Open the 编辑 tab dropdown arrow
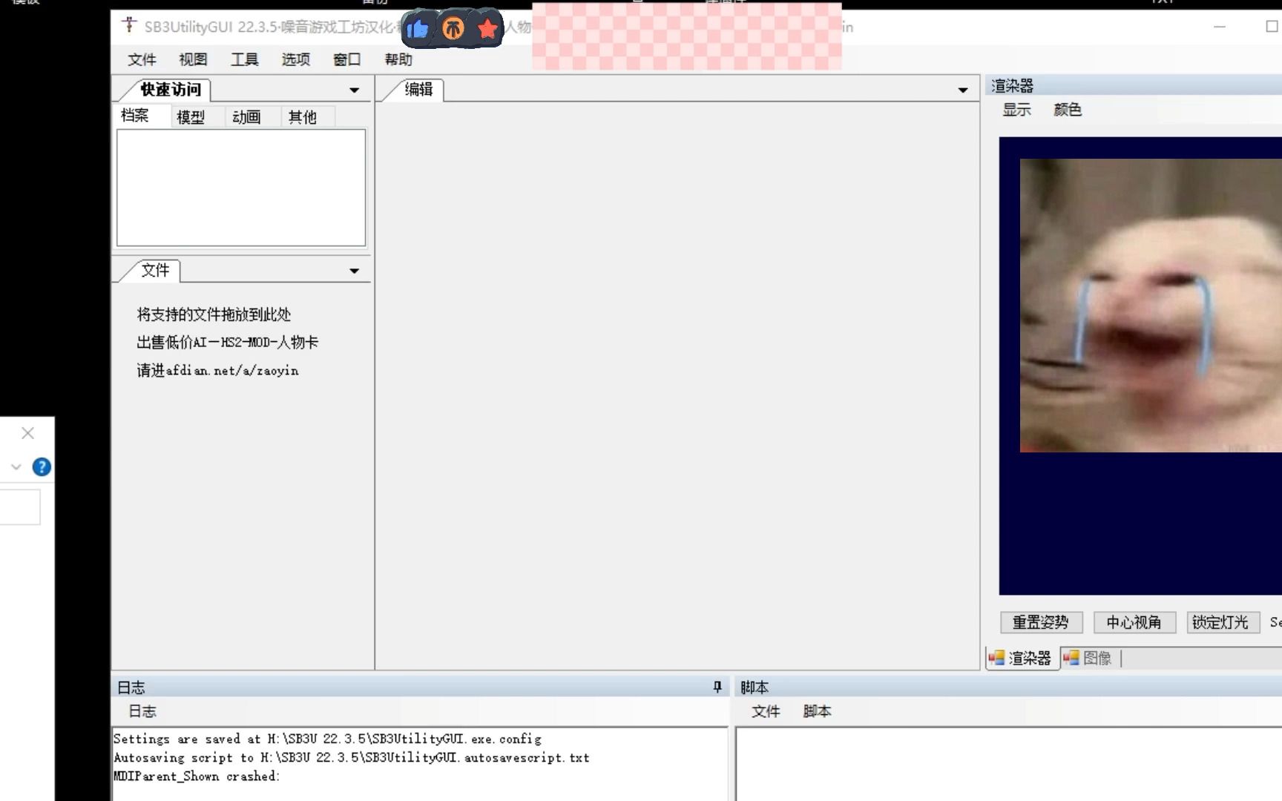The image size is (1282, 801). [x=963, y=90]
